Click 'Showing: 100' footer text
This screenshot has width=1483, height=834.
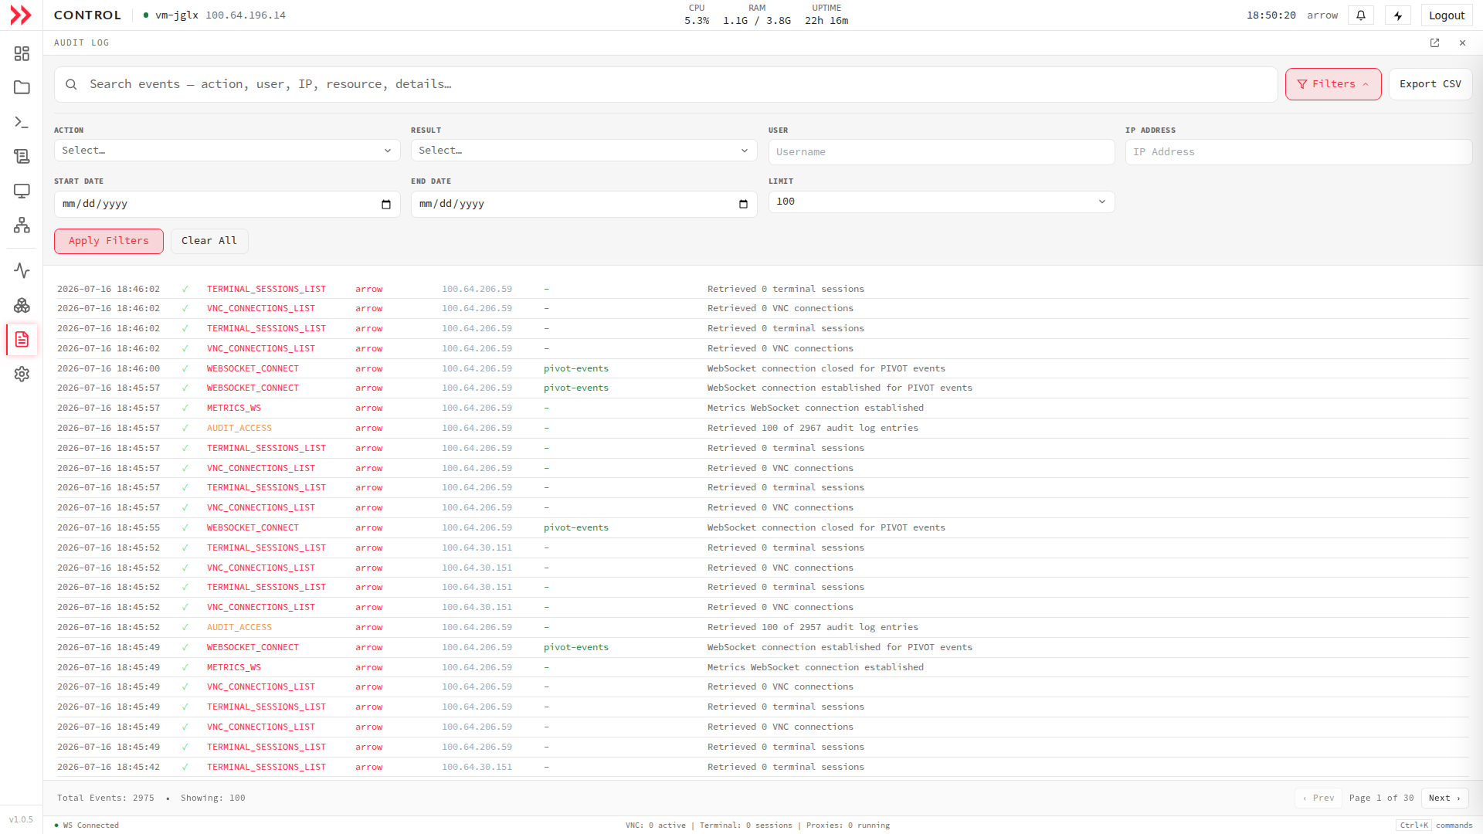213,798
